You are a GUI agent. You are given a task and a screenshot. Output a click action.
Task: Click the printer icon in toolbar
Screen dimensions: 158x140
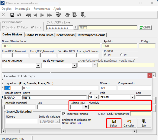pyautogui.click(x=67, y=15)
